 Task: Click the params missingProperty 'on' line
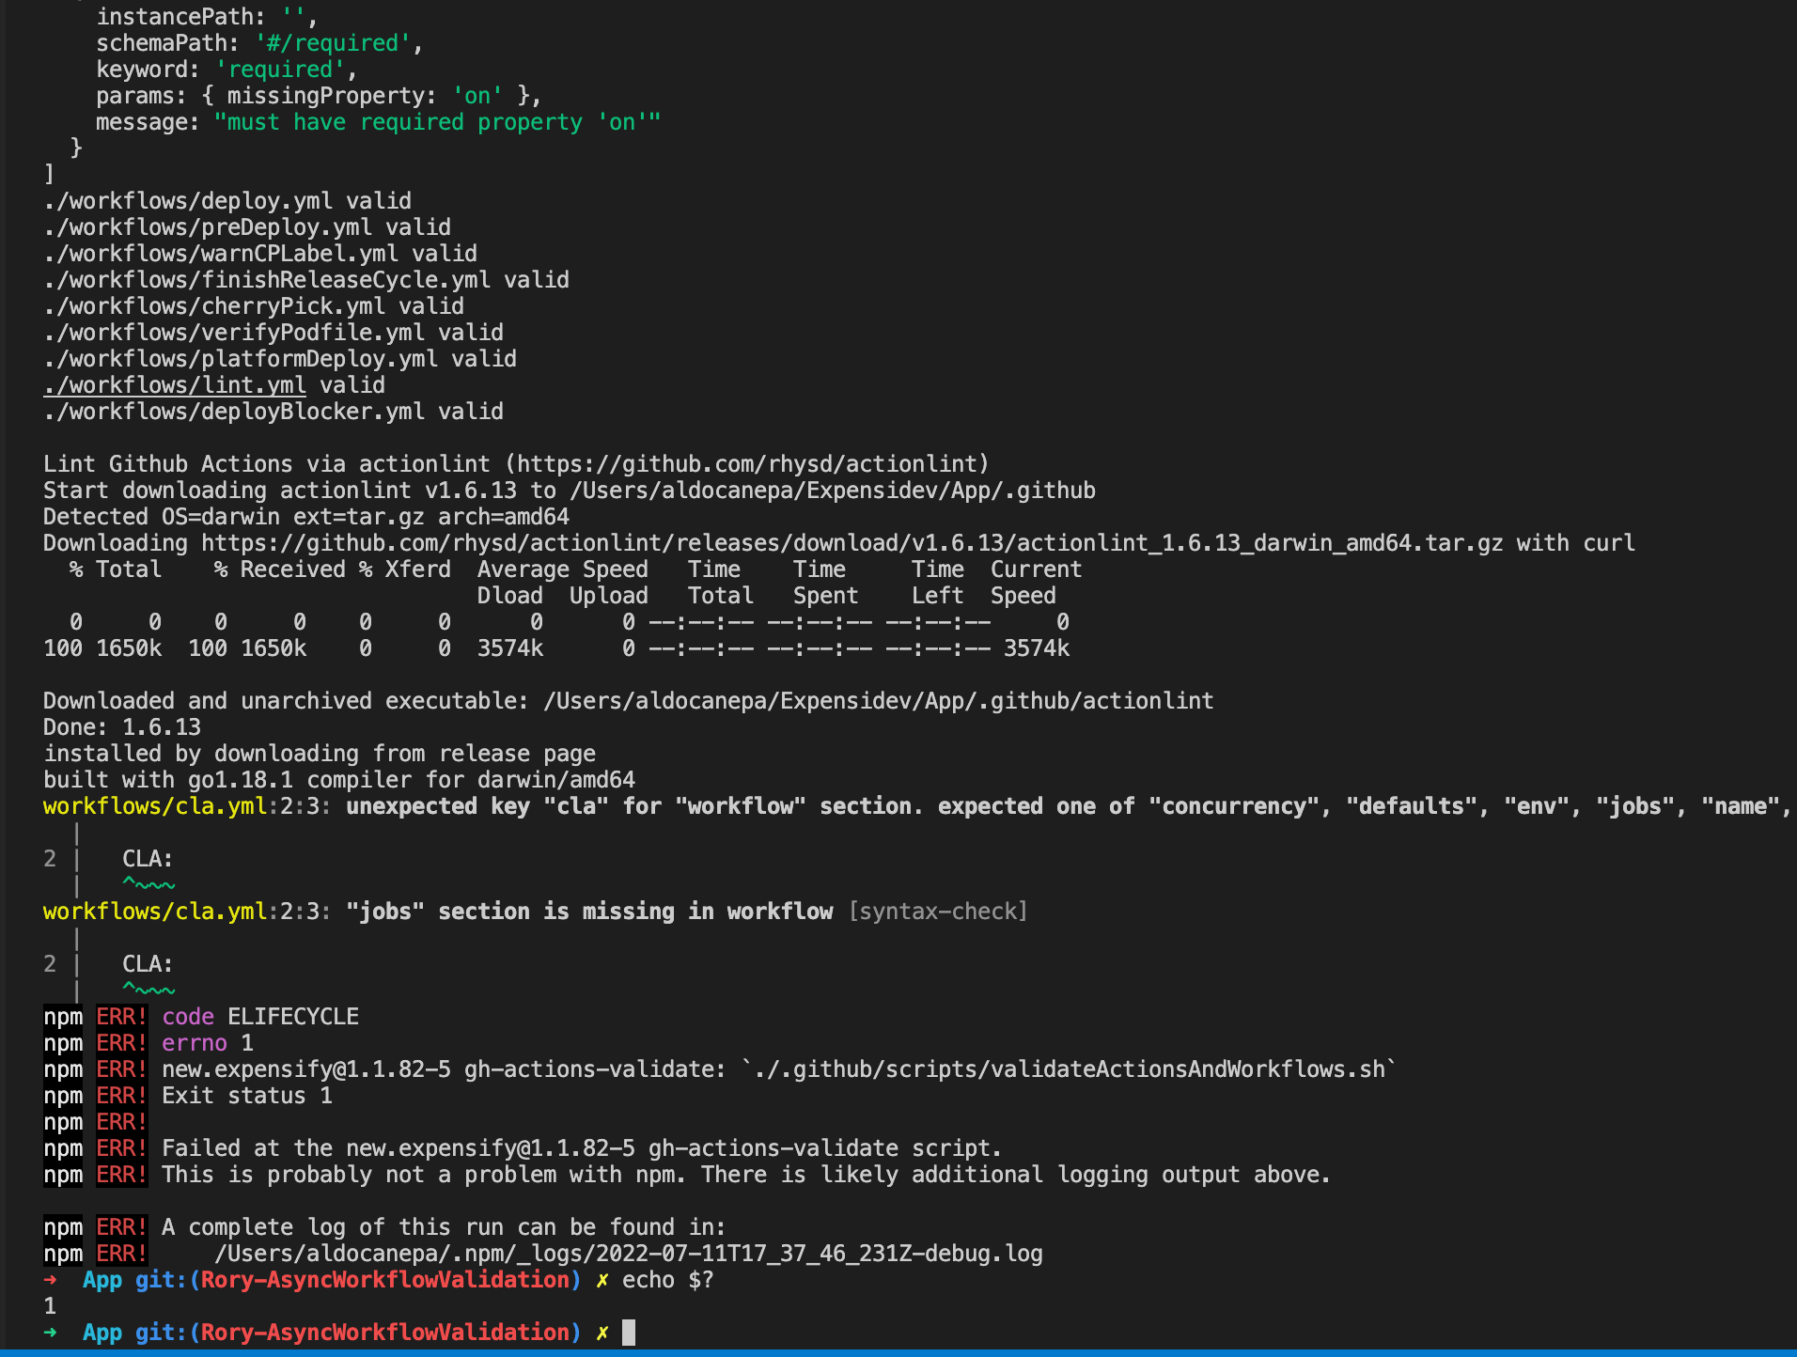(320, 96)
